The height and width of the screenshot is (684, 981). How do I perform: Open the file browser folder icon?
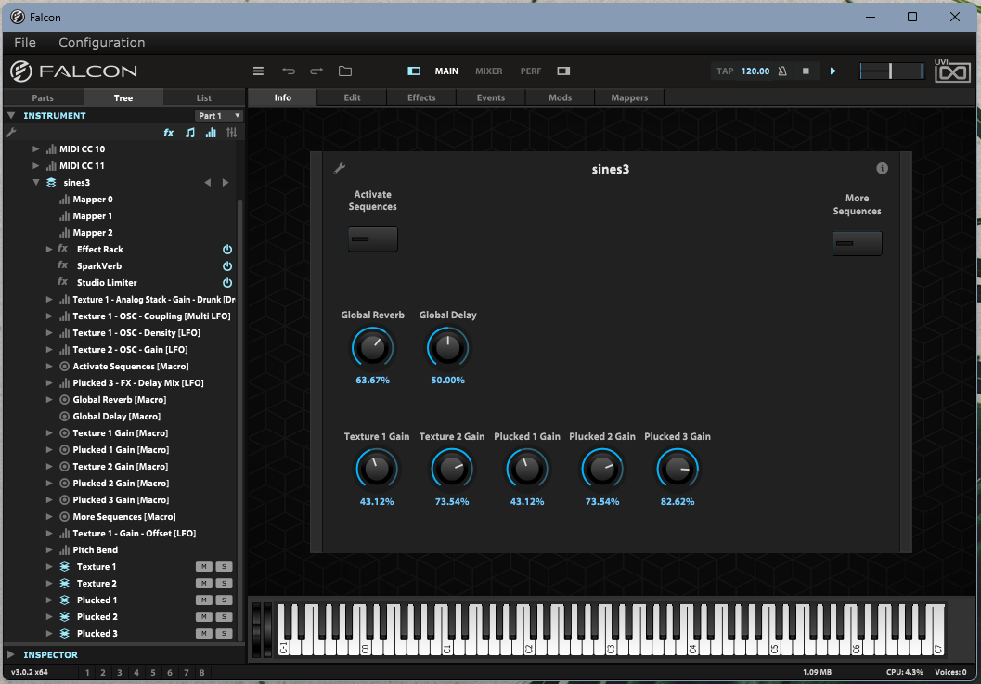coord(345,71)
